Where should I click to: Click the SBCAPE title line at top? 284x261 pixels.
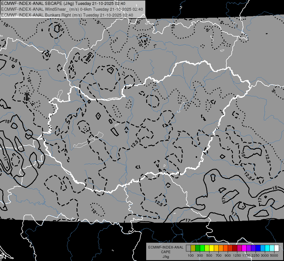click(63, 3)
